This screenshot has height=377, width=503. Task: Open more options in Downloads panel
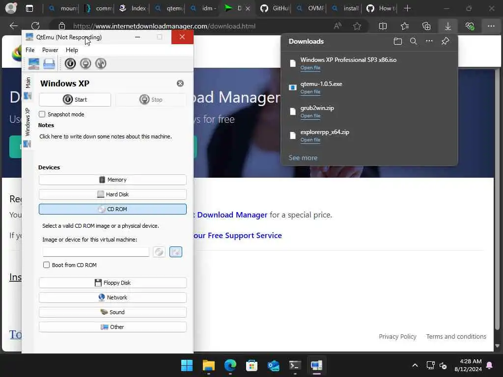[x=429, y=41]
